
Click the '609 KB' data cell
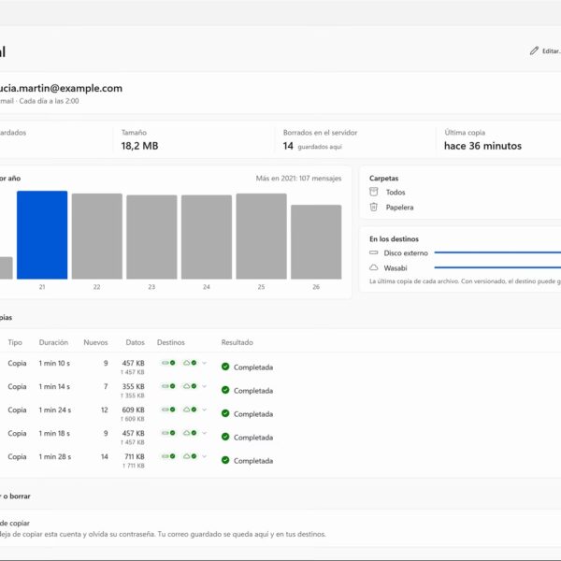pyautogui.click(x=133, y=410)
